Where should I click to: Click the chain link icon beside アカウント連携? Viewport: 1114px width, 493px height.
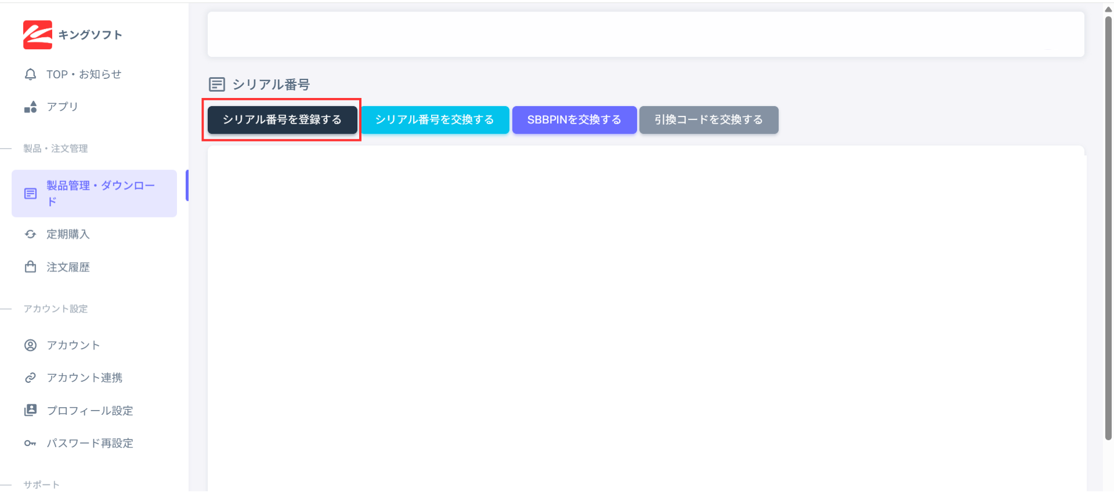coord(30,378)
